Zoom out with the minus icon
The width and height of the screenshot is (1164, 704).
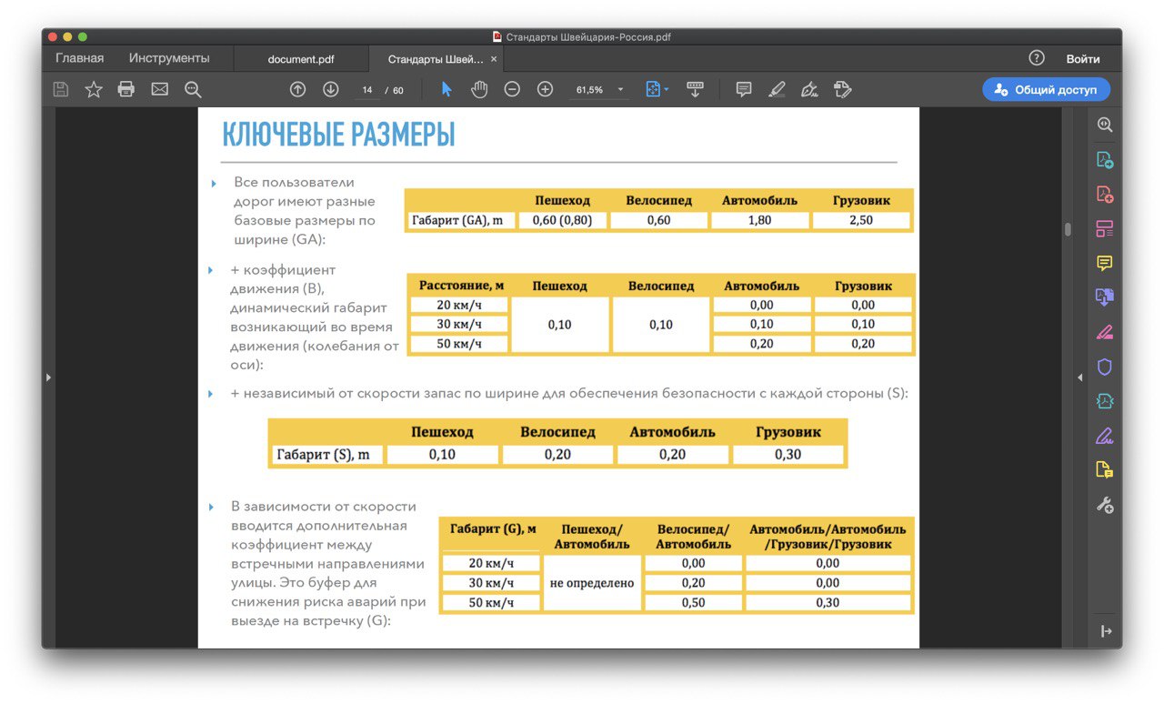pyautogui.click(x=512, y=89)
